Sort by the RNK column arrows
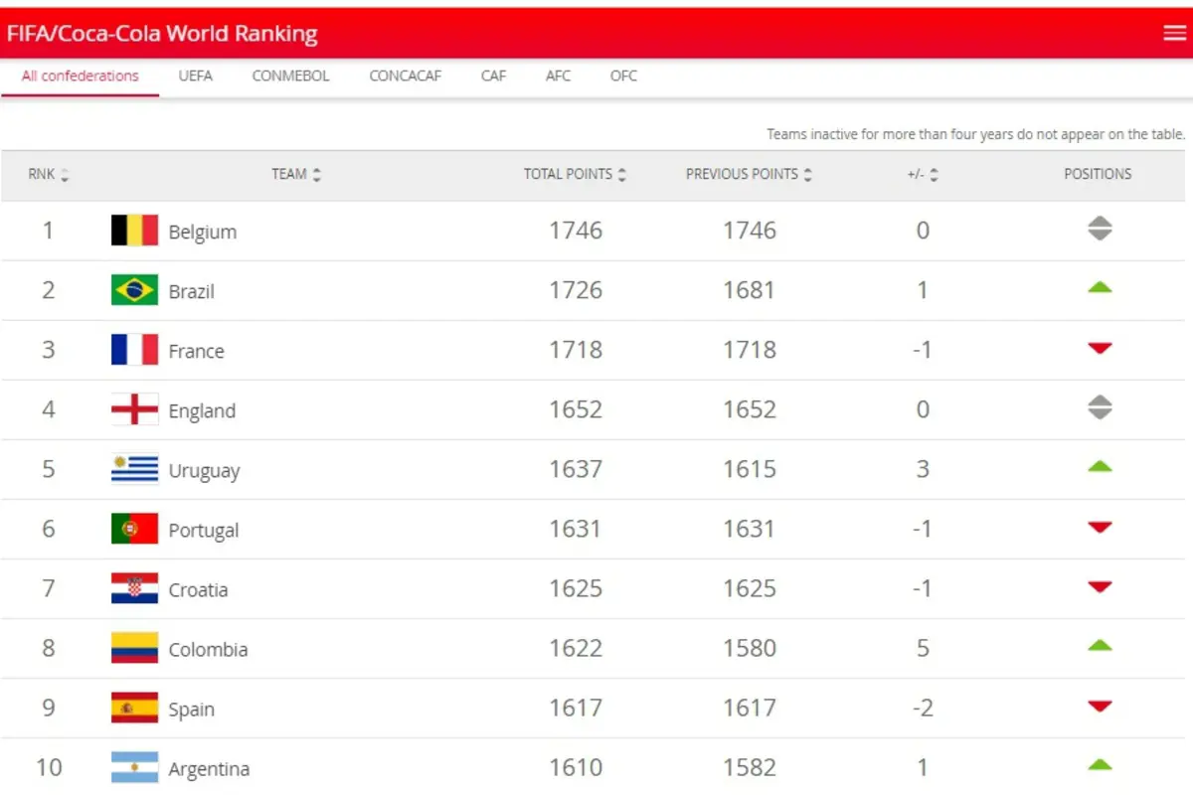 pyautogui.click(x=65, y=176)
